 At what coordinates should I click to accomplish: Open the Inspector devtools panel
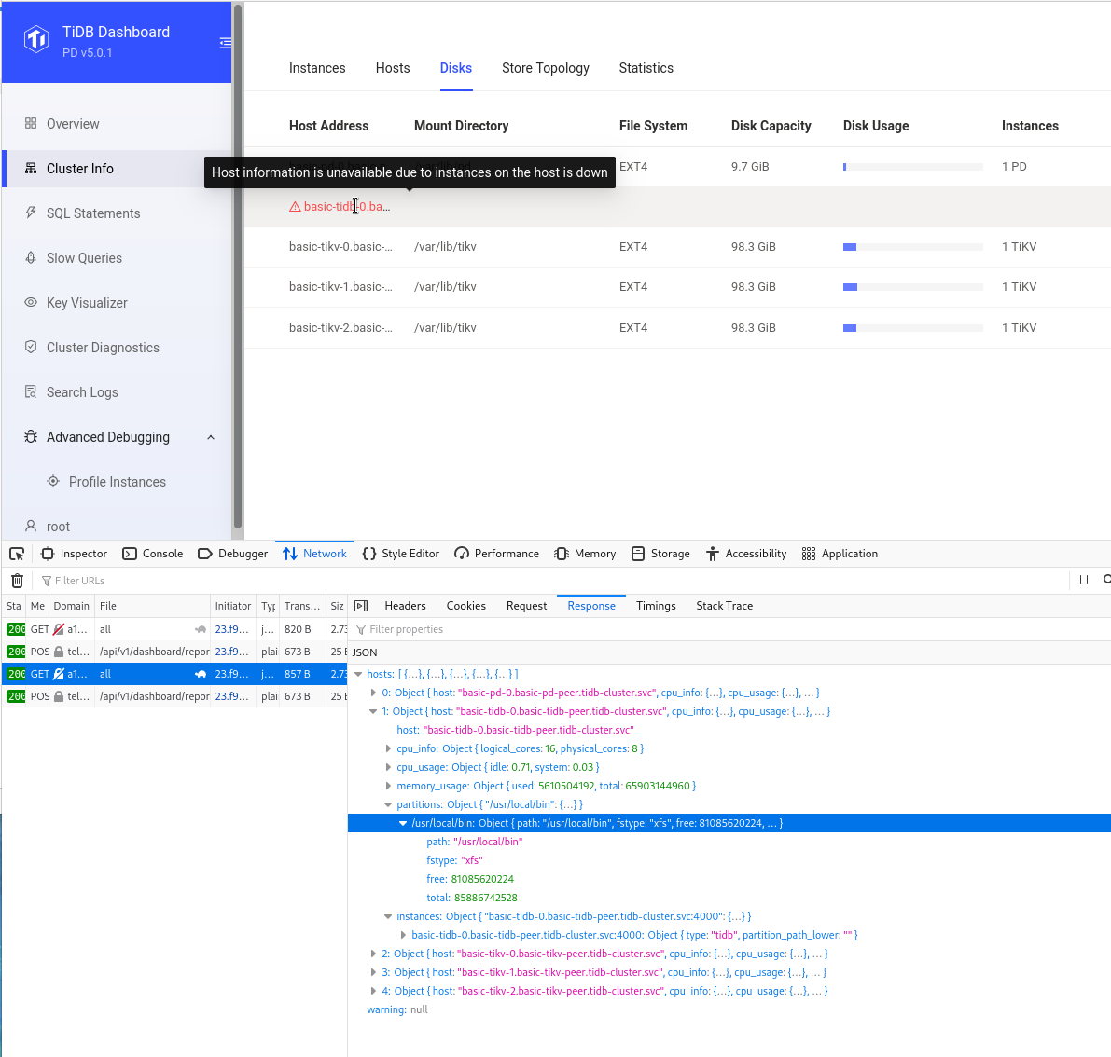pos(74,554)
